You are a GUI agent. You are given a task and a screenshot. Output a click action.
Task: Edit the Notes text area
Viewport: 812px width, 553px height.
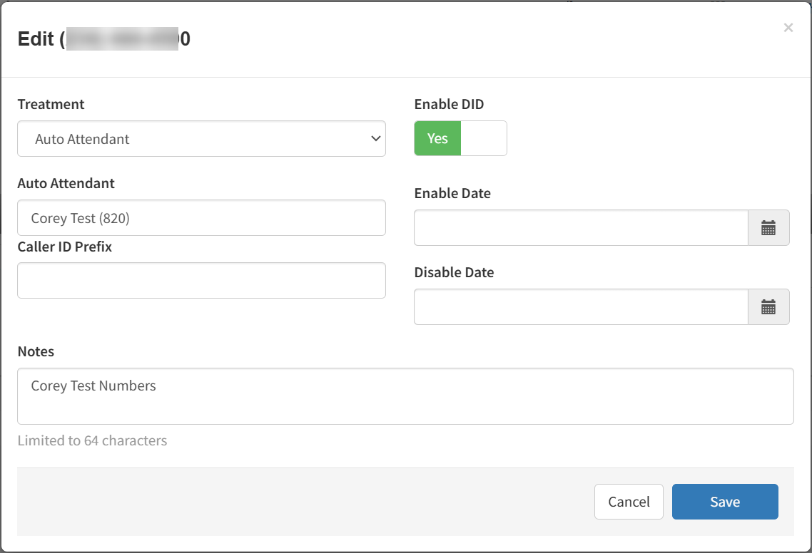pyautogui.click(x=405, y=396)
